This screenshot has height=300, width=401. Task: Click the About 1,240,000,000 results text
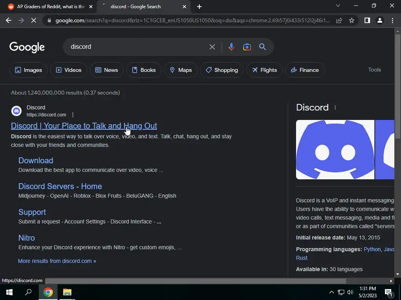coord(65,93)
